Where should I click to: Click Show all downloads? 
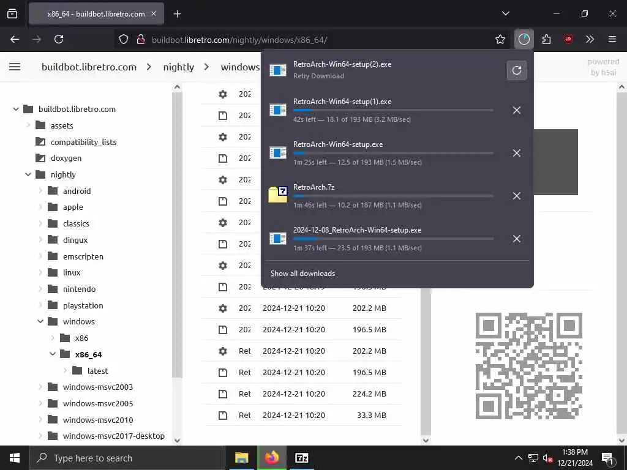point(302,274)
